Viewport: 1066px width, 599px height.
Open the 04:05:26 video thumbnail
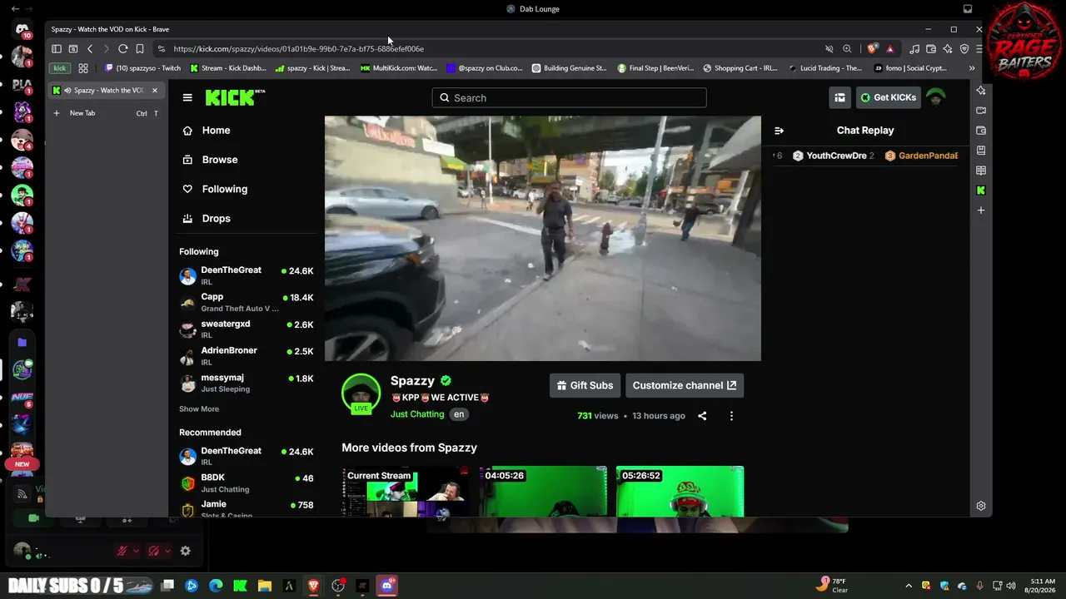click(543, 492)
